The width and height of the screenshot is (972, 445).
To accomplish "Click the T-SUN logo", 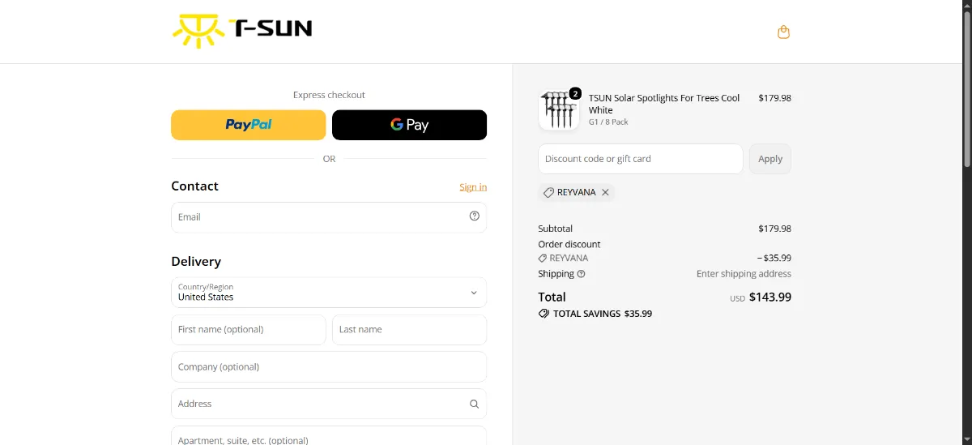I will 242,30.
